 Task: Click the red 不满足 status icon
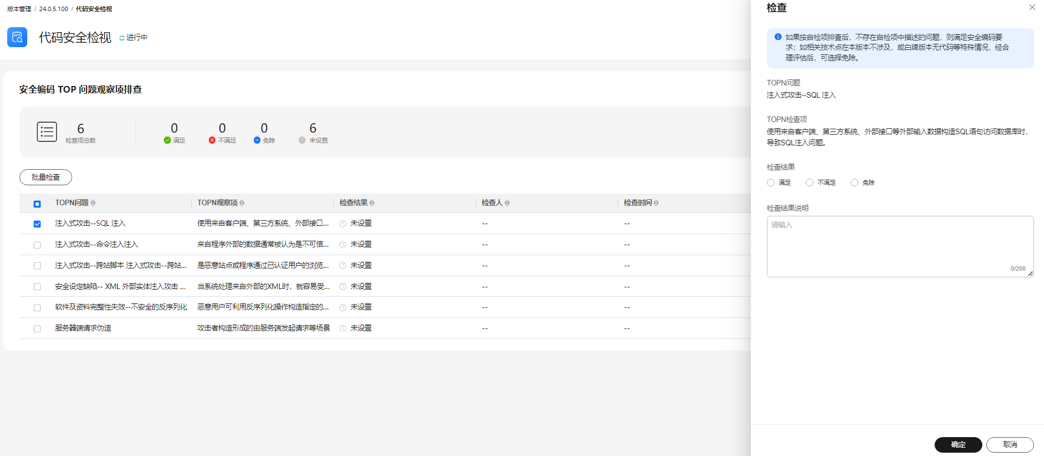212,140
